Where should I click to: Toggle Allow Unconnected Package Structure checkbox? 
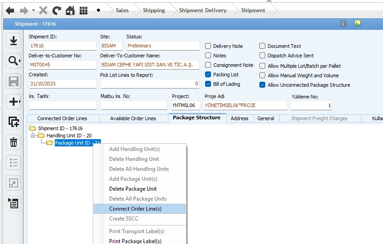coord(263,84)
